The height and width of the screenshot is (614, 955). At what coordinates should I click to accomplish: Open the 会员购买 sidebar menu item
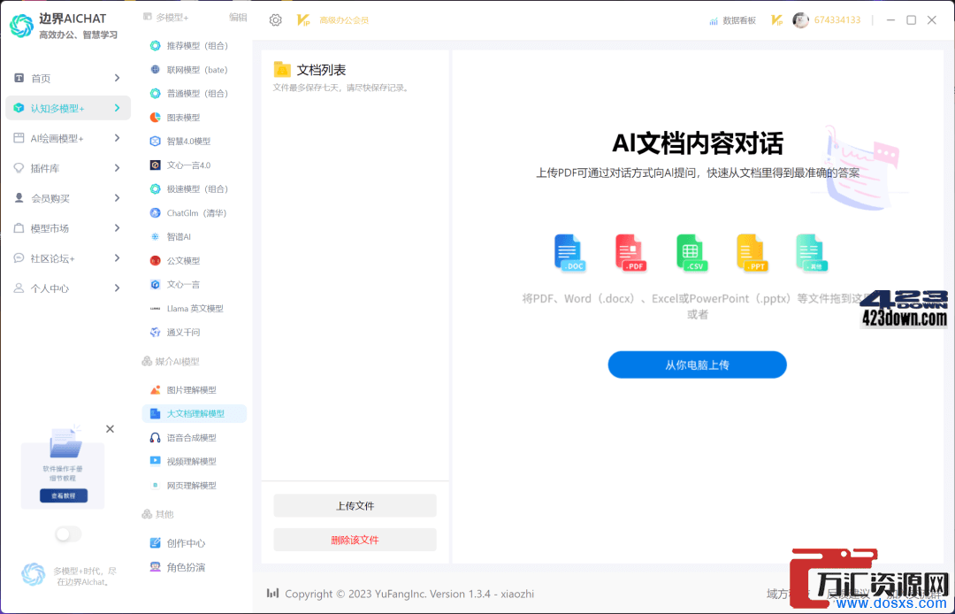coord(67,198)
